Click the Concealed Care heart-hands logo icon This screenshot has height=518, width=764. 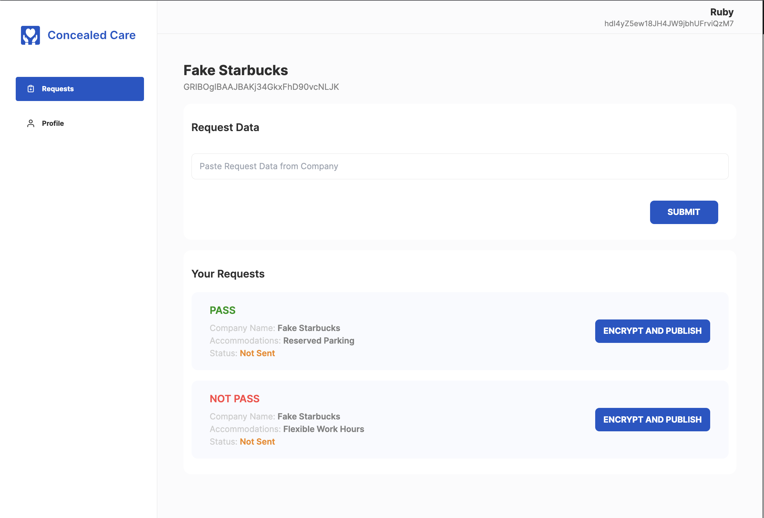[x=30, y=35]
